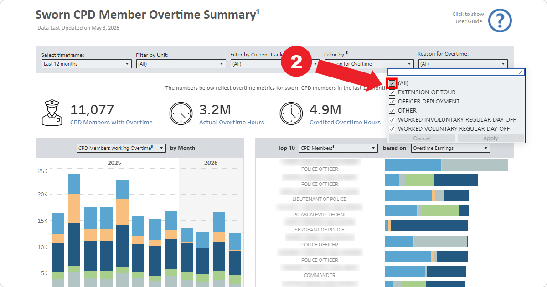The image size is (547, 287).
Task: Select the first month's light blue bar segment
Action: click(58, 223)
